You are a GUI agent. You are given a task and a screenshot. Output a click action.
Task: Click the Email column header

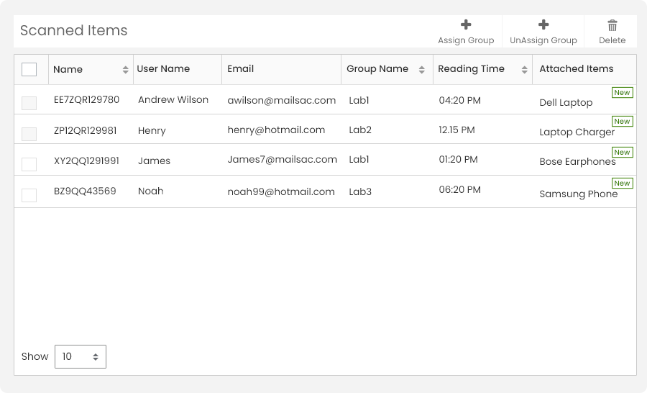[x=241, y=69]
